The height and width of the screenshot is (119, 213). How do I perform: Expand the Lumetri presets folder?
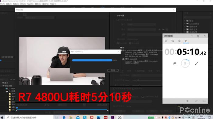pos(185,24)
